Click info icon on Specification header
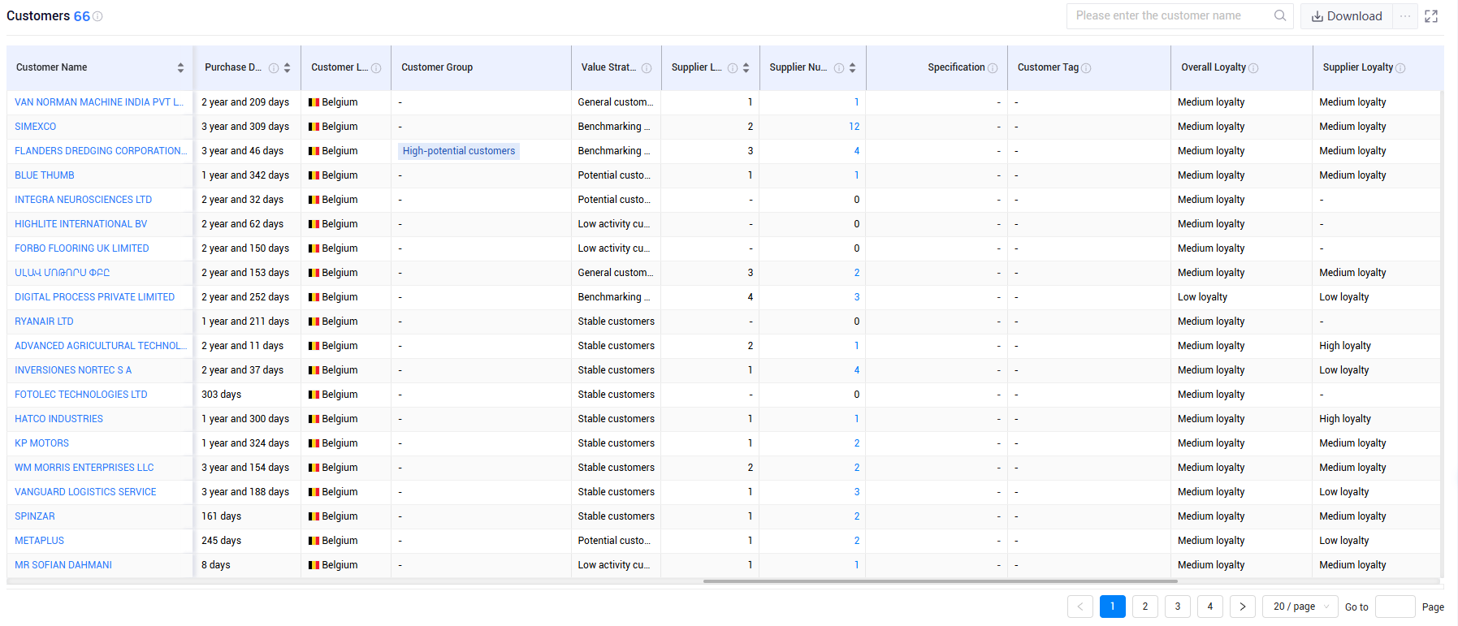The width and height of the screenshot is (1458, 626). (x=993, y=68)
